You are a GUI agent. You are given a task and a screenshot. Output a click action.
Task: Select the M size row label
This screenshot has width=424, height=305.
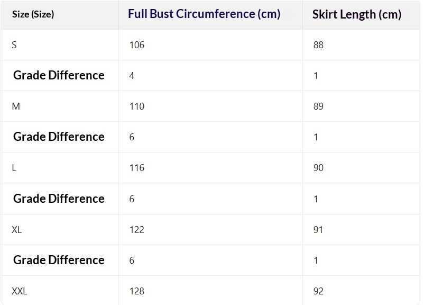16,106
